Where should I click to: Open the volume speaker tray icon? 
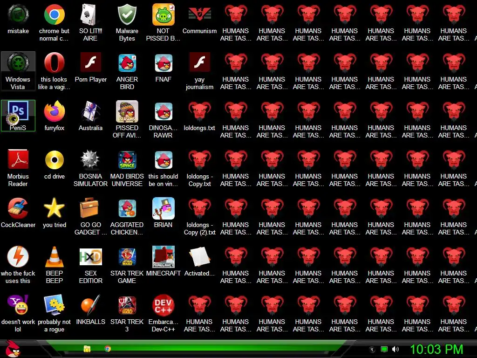coord(395,349)
